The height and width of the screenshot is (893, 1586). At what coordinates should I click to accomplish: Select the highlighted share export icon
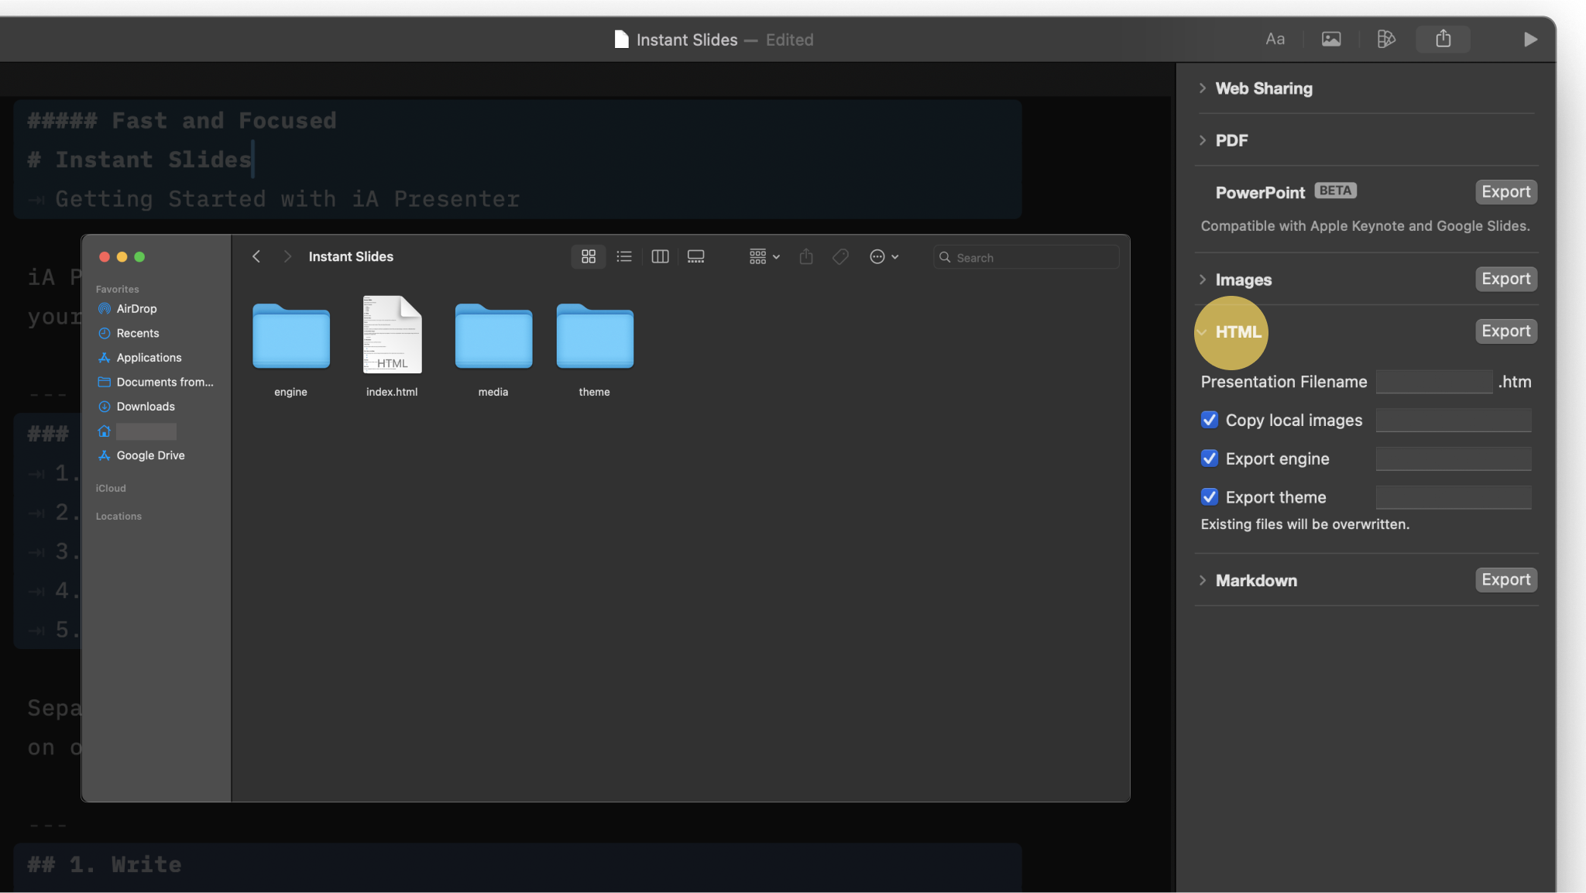pyautogui.click(x=1442, y=39)
